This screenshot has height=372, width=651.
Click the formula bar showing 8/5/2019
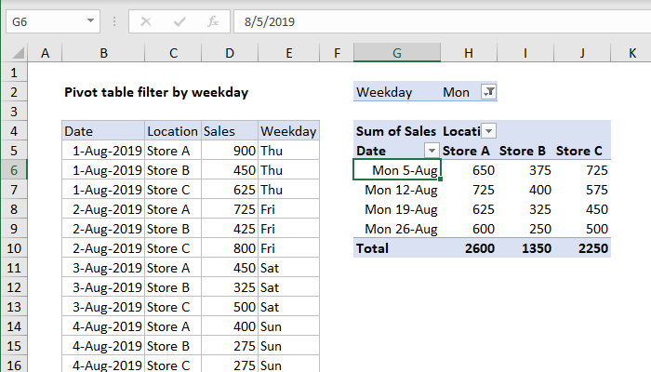pyautogui.click(x=442, y=21)
